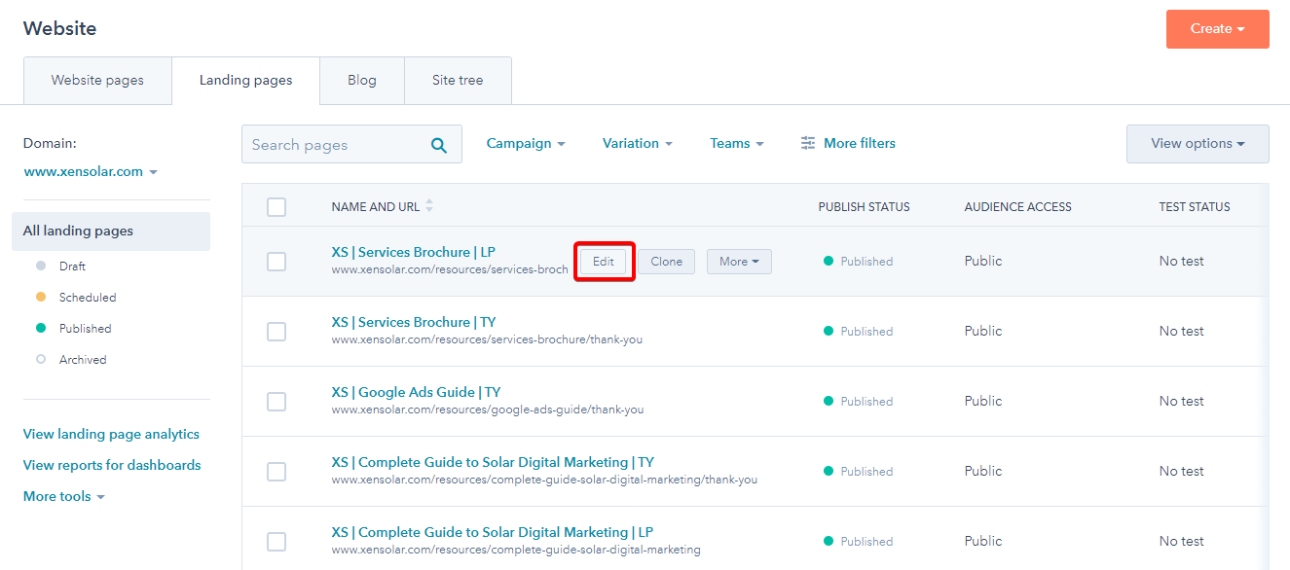Filter by Draft status dot

[x=41, y=266]
